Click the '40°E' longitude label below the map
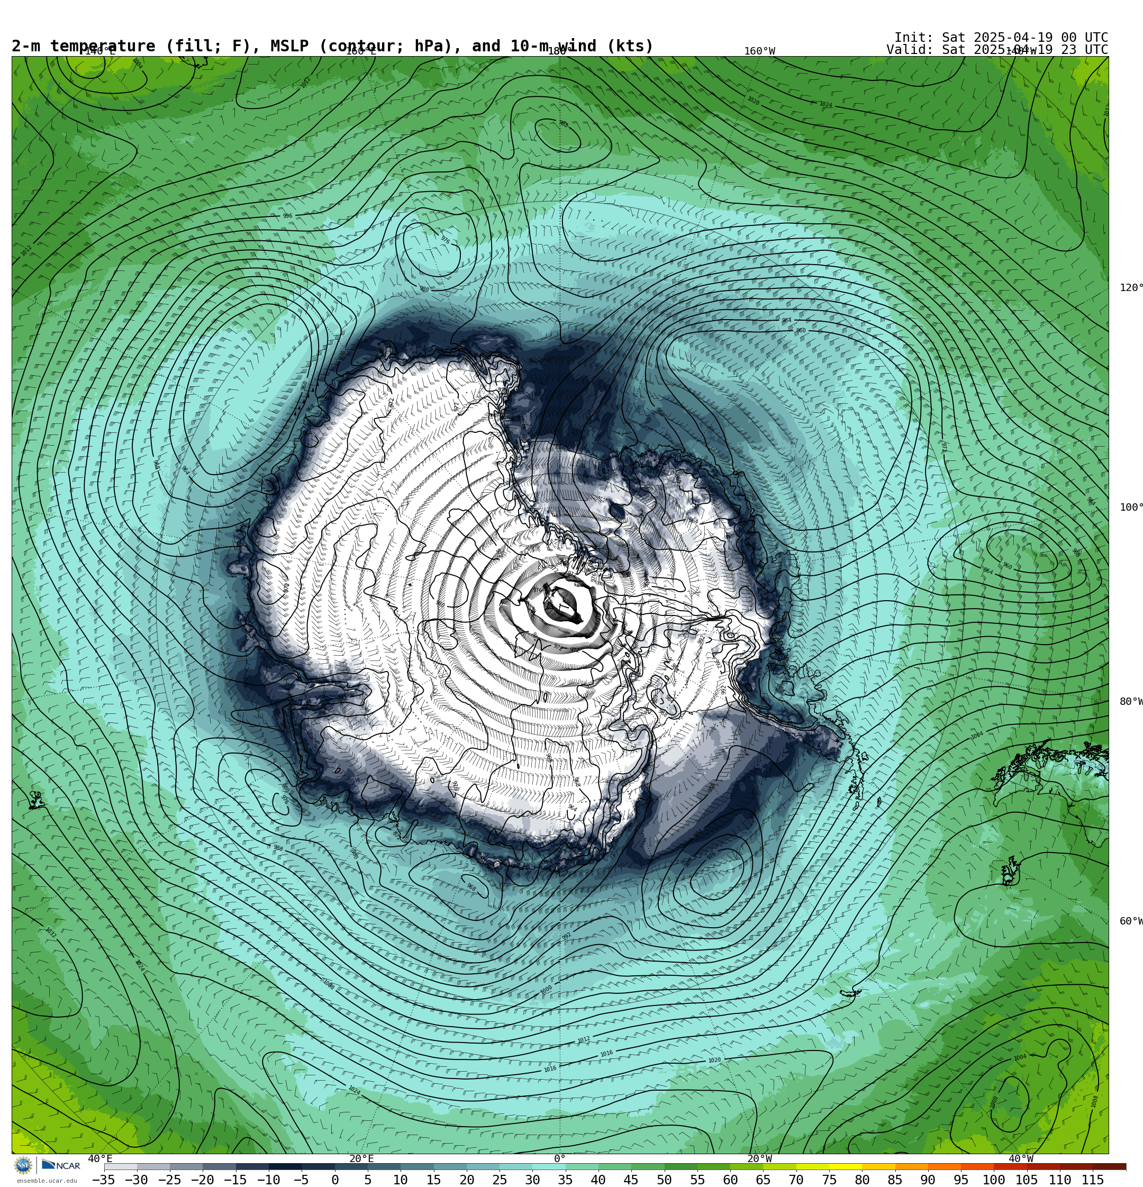1143x1187 pixels. pyautogui.click(x=100, y=1159)
